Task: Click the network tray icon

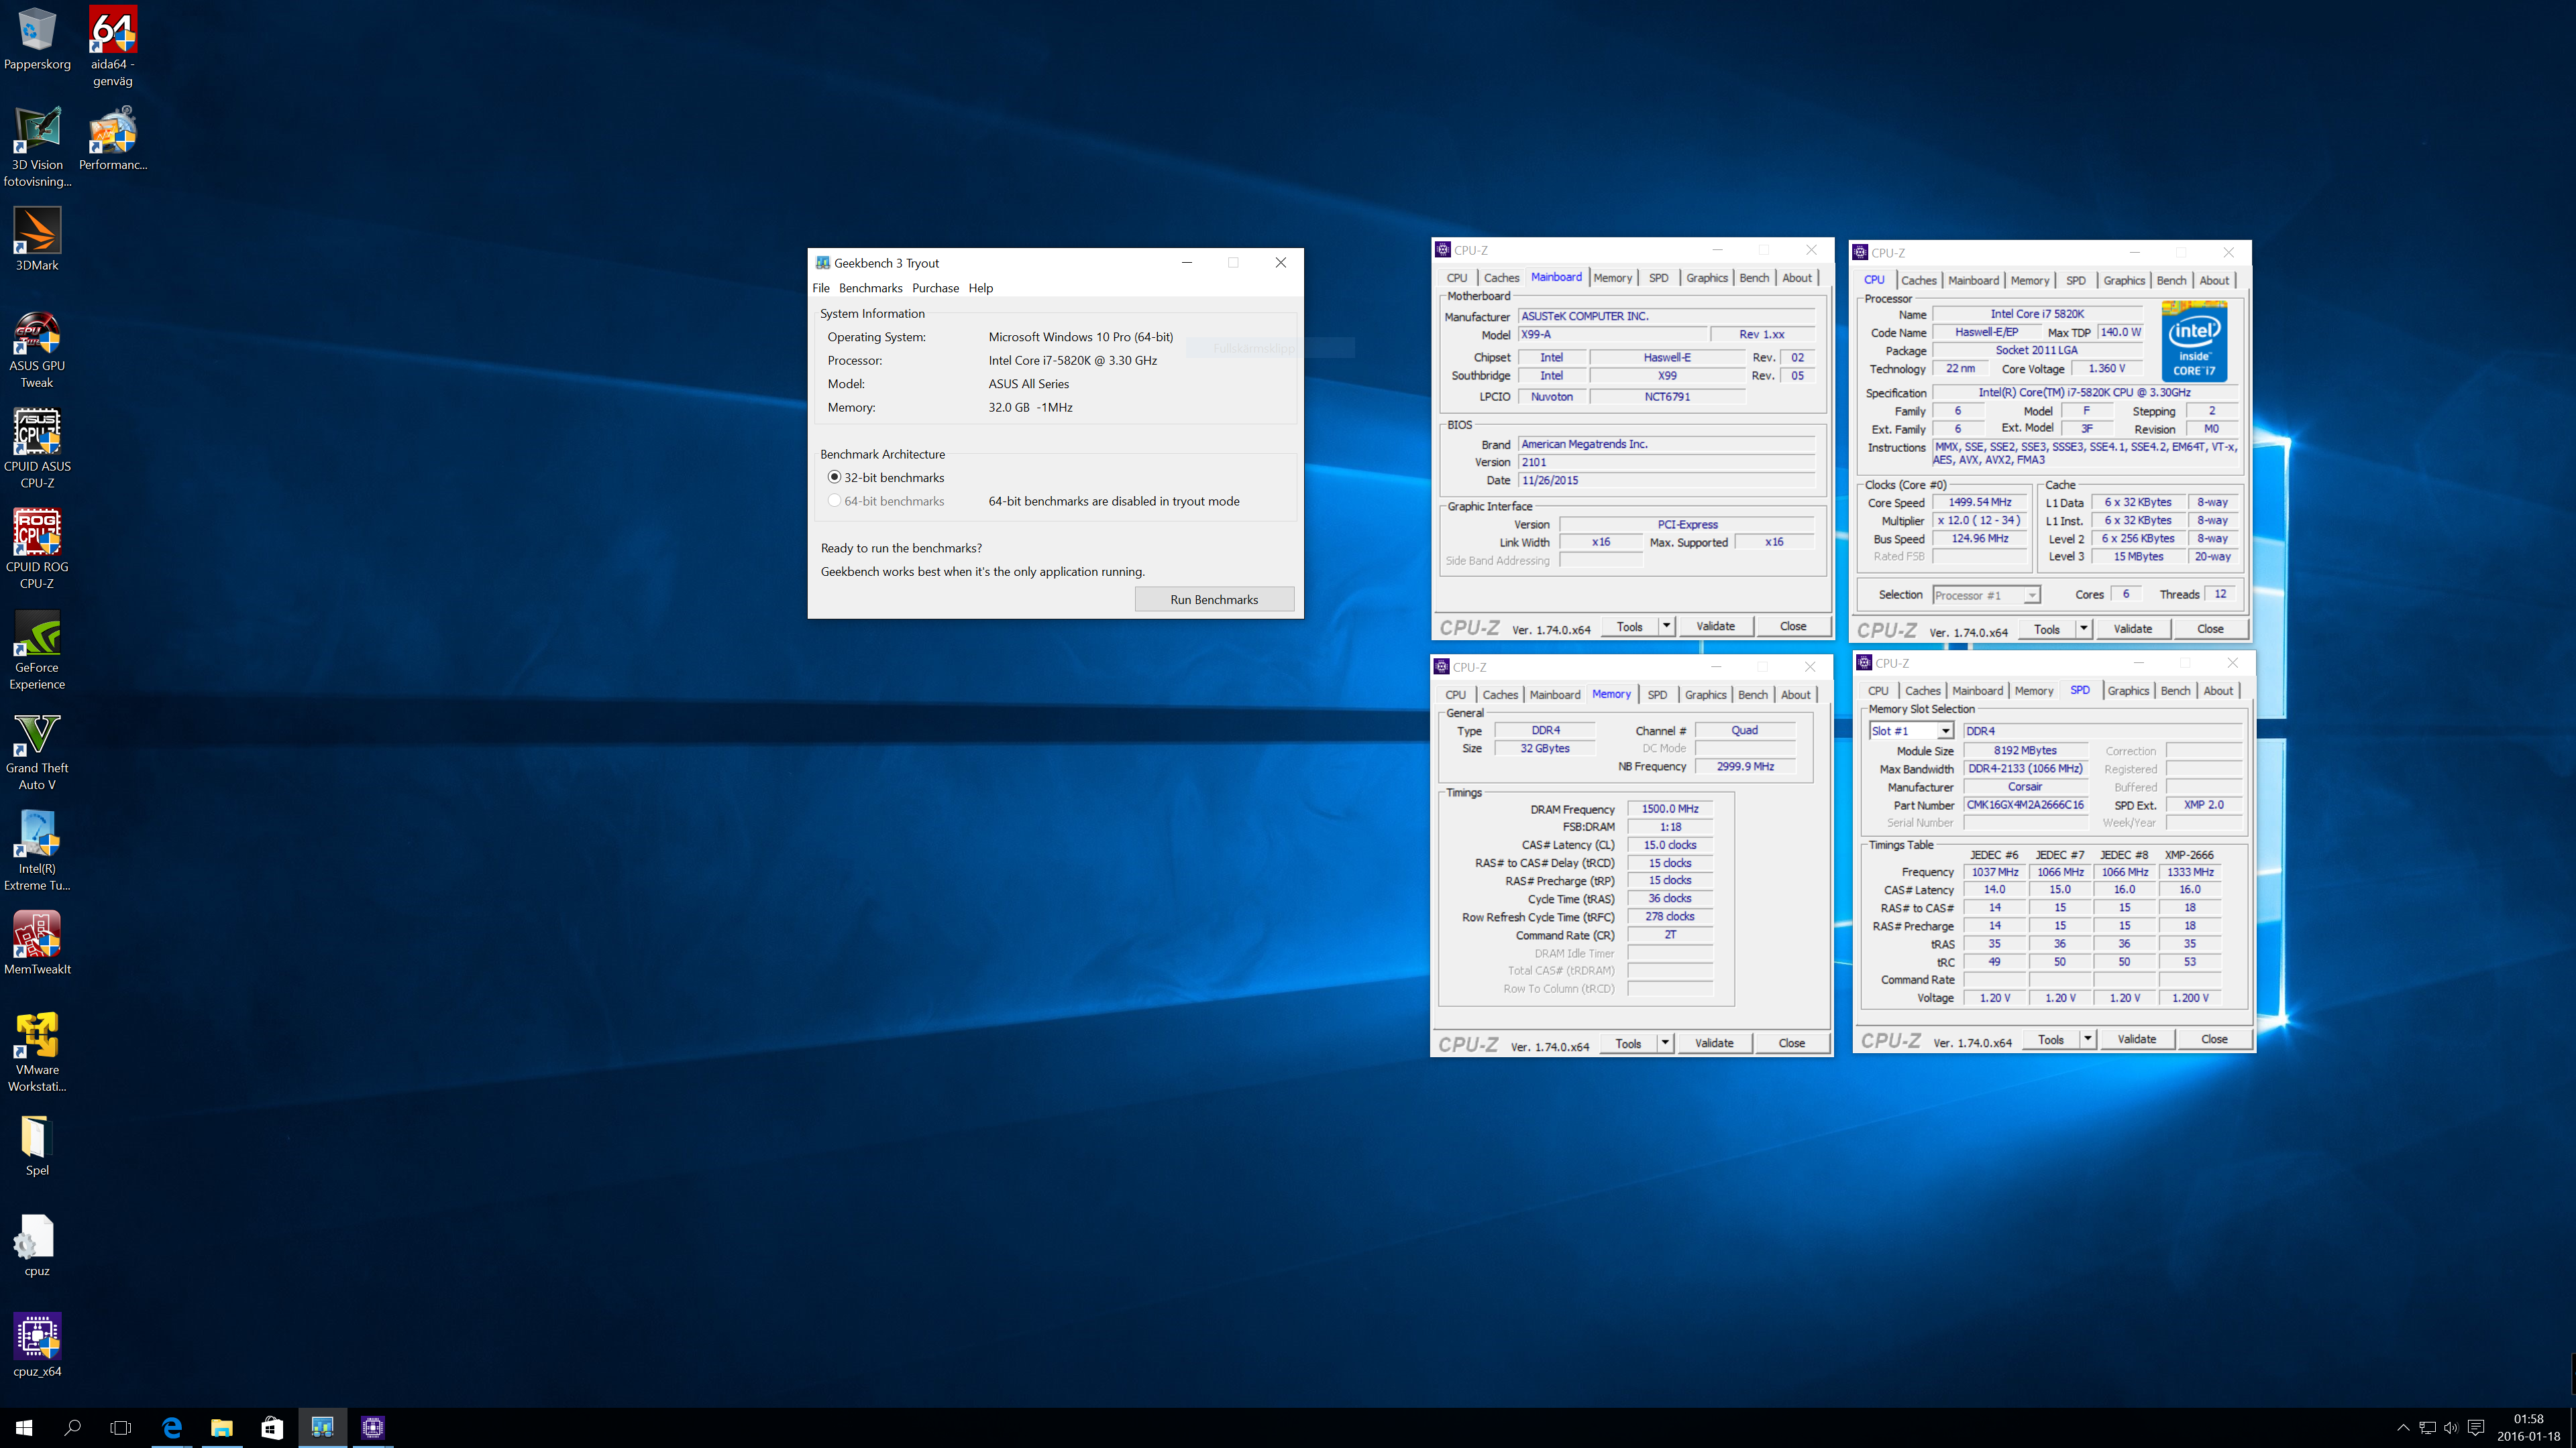Action: pyautogui.click(x=2427, y=1427)
